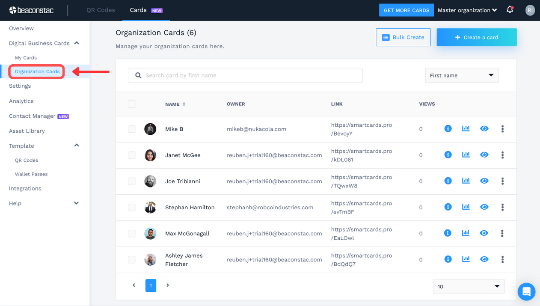Click the Beaconstac logo
Screen dimensions: 540x306
[31, 10]
